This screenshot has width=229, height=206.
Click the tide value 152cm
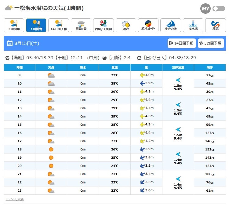click(x=210, y=149)
